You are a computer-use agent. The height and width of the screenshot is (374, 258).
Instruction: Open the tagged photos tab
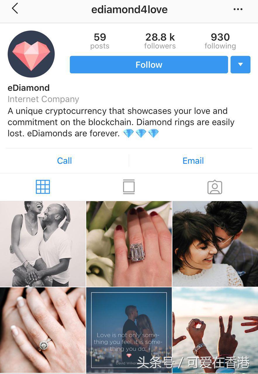[x=215, y=187]
